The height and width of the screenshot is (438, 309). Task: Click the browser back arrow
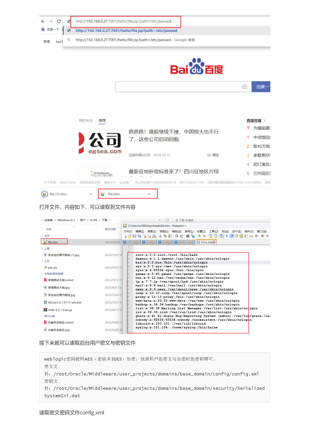tap(43, 21)
